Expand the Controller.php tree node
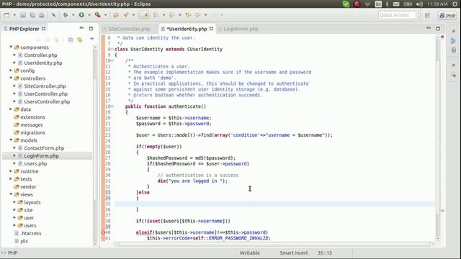Viewport: 461px width, 259px height. [14, 55]
